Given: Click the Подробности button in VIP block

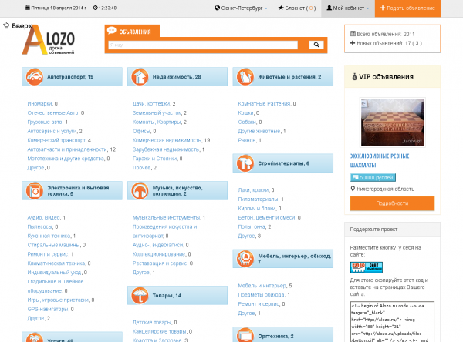Looking at the screenshot, I should (392, 203).
